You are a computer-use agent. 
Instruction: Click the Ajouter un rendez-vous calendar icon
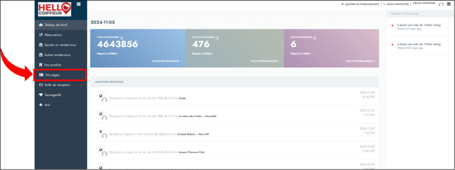(40, 45)
